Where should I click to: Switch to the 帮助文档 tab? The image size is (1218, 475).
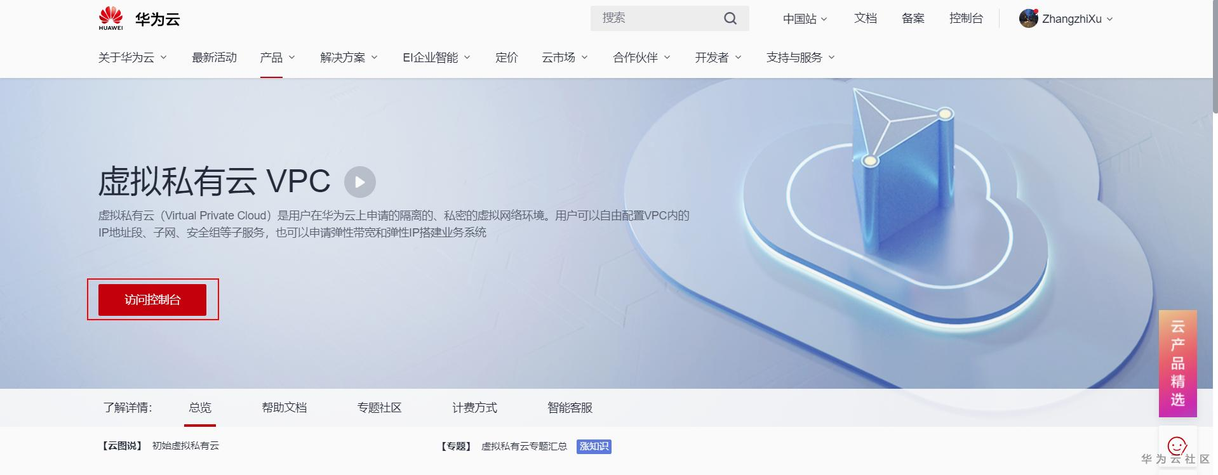coord(284,408)
